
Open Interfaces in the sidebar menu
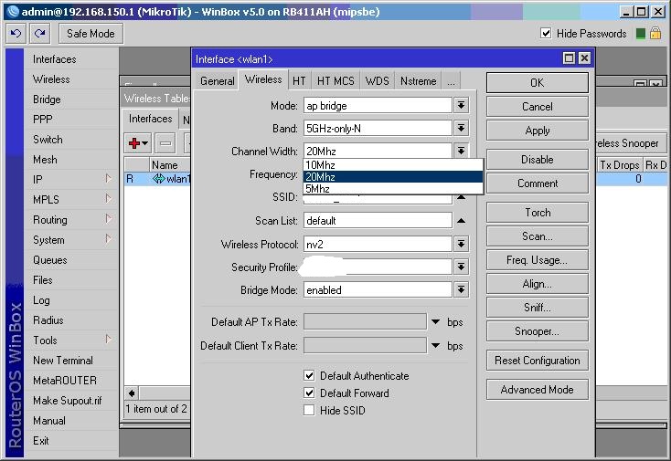(54, 59)
